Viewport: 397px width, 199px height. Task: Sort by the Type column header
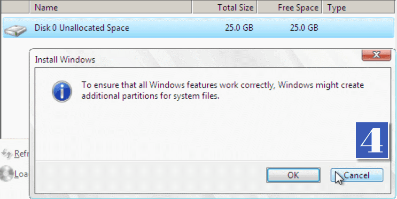357,8
